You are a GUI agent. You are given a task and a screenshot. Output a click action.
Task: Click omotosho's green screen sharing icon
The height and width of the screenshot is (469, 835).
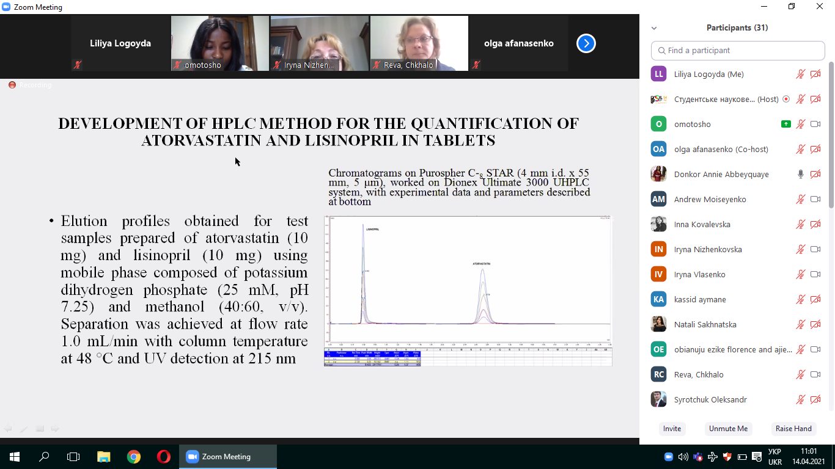point(786,124)
